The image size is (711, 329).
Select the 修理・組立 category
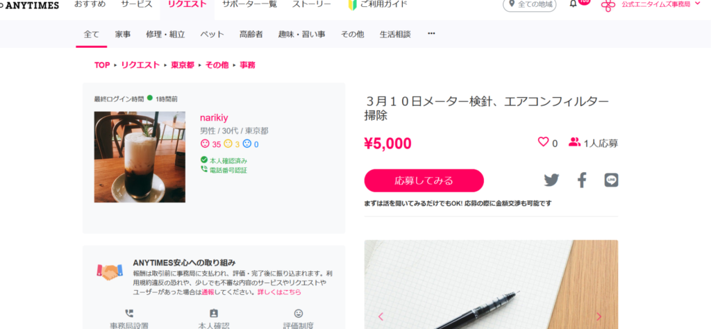click(x=165, y=34)
